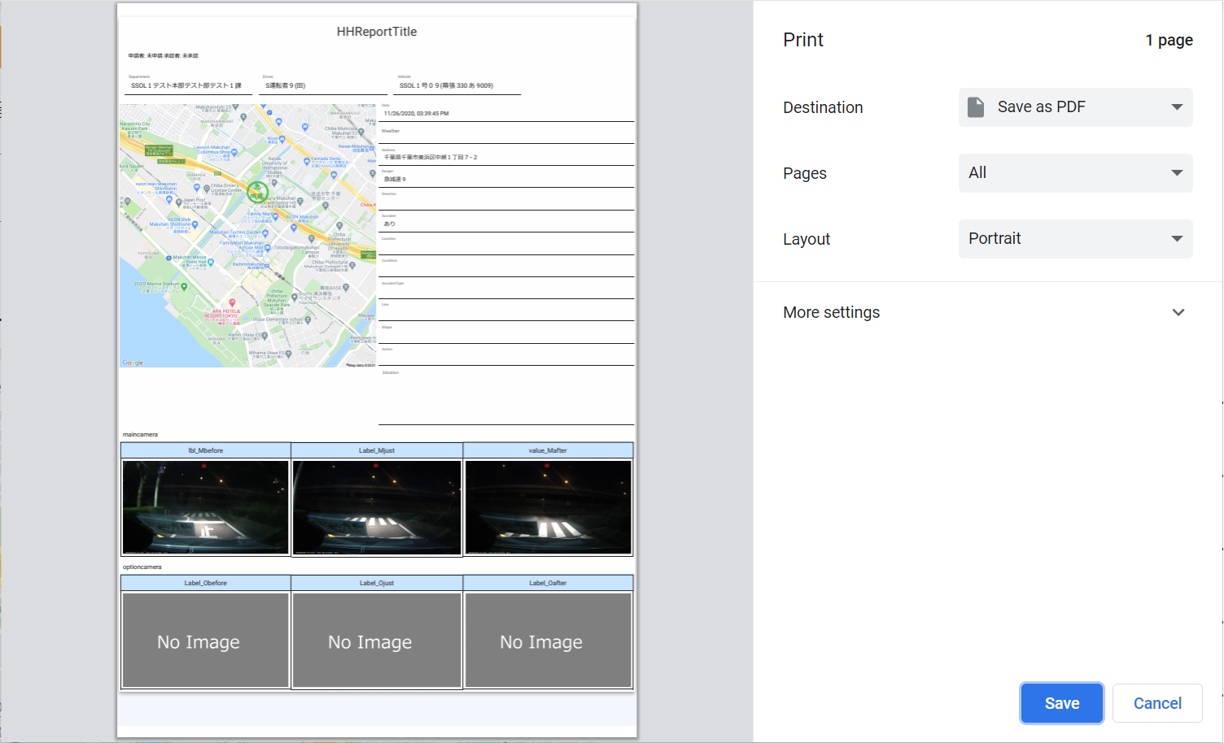The height and width of the screenshot is (743, 1224).
Task: Click the Label_Ojust column header
Action: [377, 583]
